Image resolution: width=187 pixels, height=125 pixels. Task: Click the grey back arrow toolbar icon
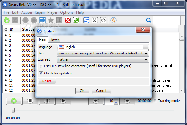point(26,20)
